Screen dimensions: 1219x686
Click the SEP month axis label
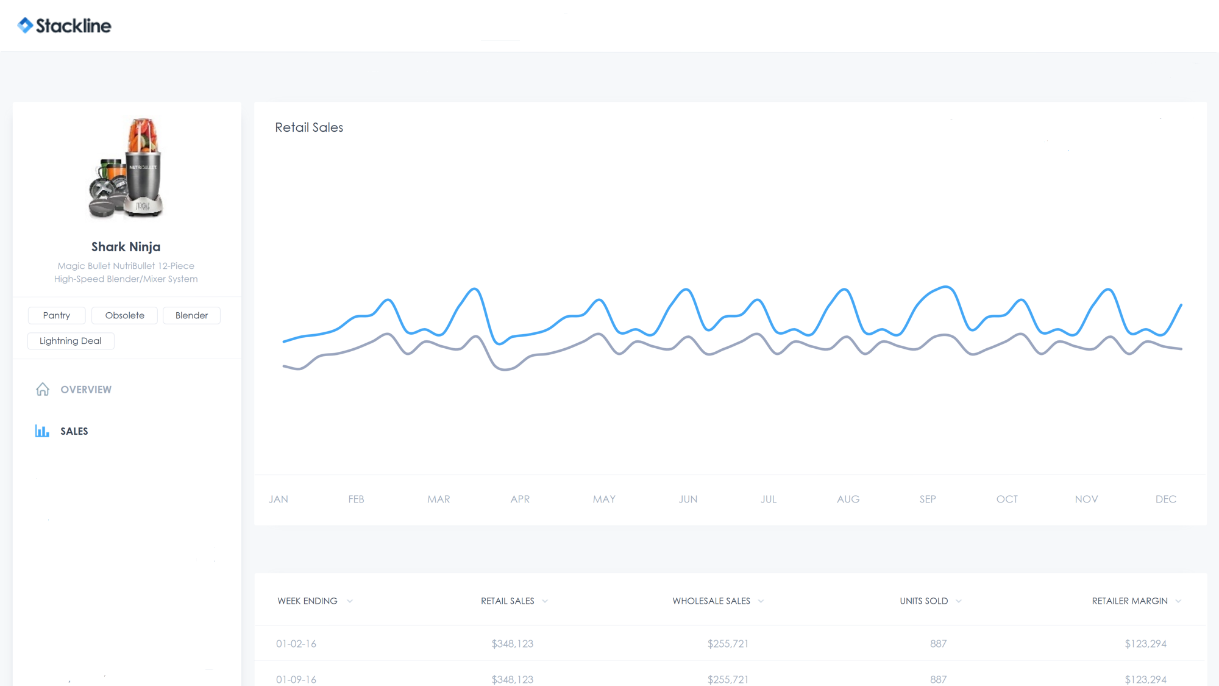(x=928, y=499)
